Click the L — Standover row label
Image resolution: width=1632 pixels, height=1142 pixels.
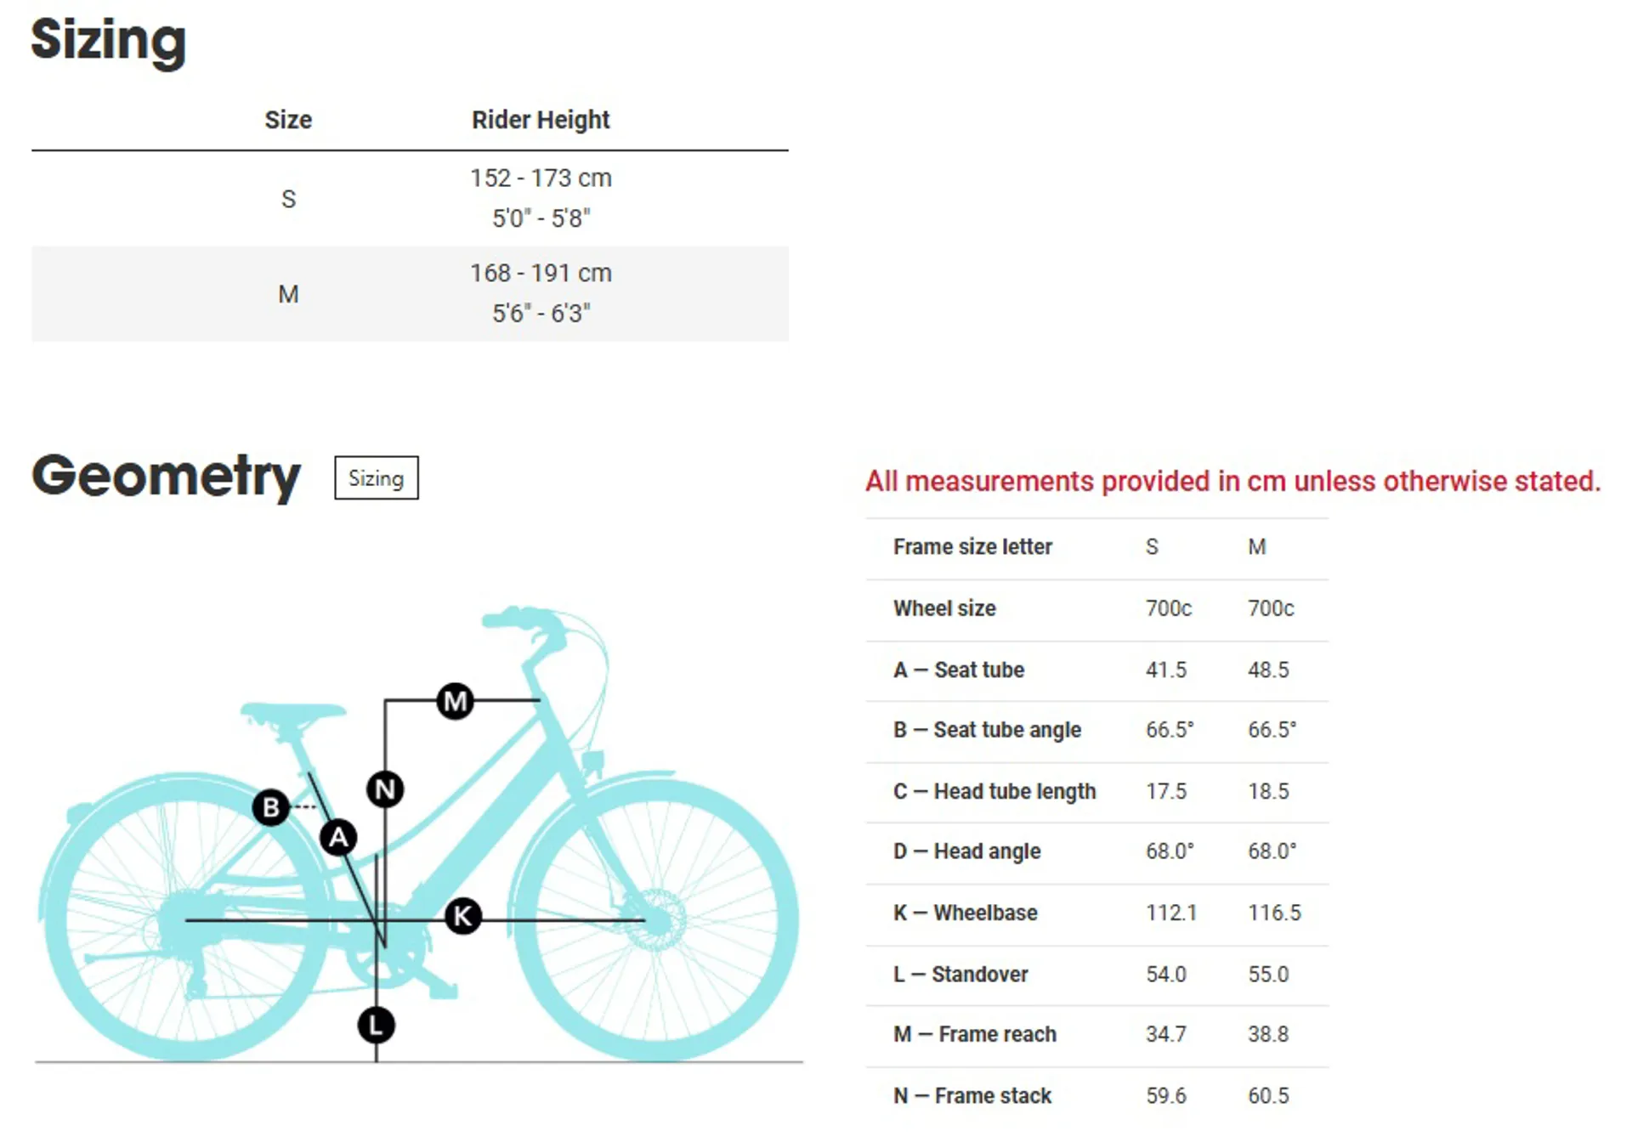(960, 975)
